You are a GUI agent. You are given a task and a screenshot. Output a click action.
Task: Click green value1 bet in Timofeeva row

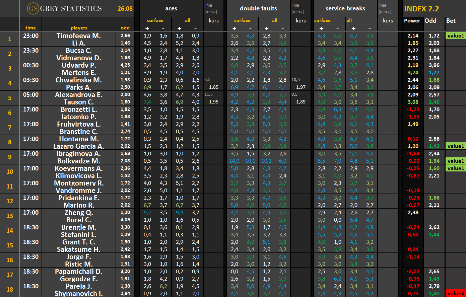click(x=456, y=35)
